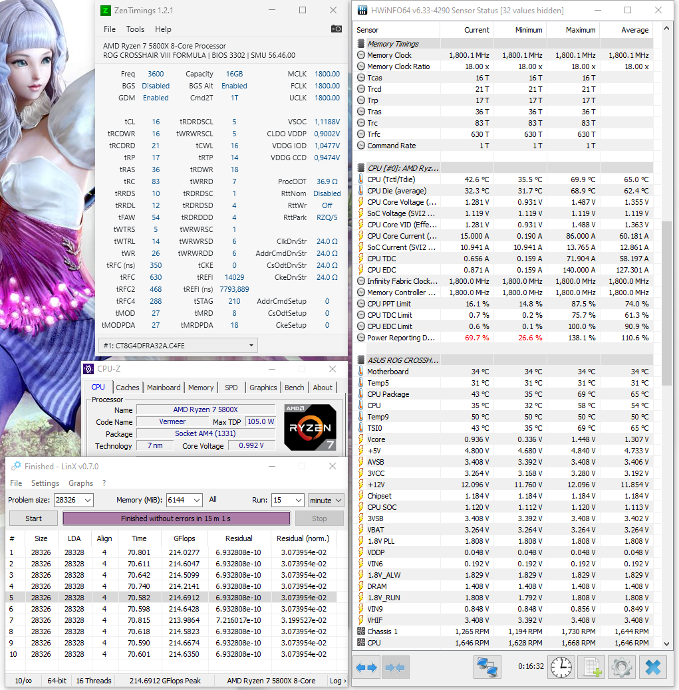Click the Chassis 1 fan icon
The width and height of the screenshot is (679, 690).
[361, 632]
